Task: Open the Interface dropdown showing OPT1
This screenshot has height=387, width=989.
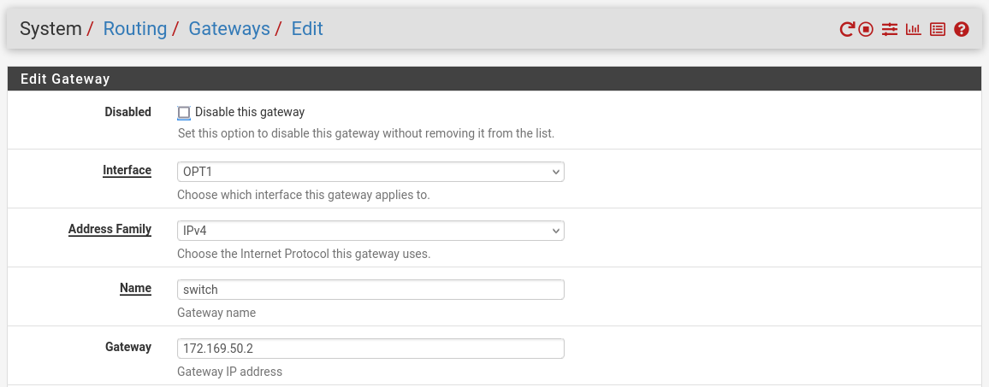Action: click(x=370, y=172)
